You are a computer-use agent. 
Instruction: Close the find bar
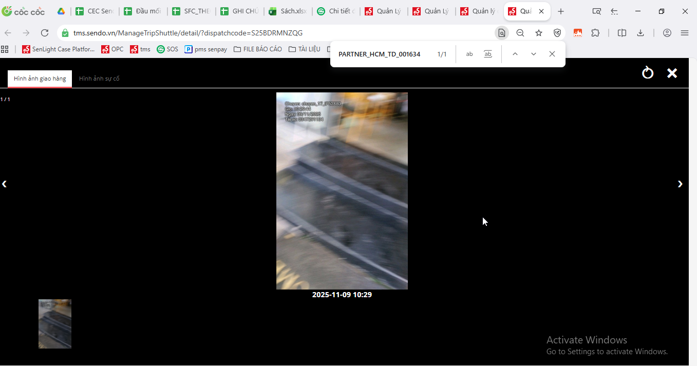(x=552, y=54)
